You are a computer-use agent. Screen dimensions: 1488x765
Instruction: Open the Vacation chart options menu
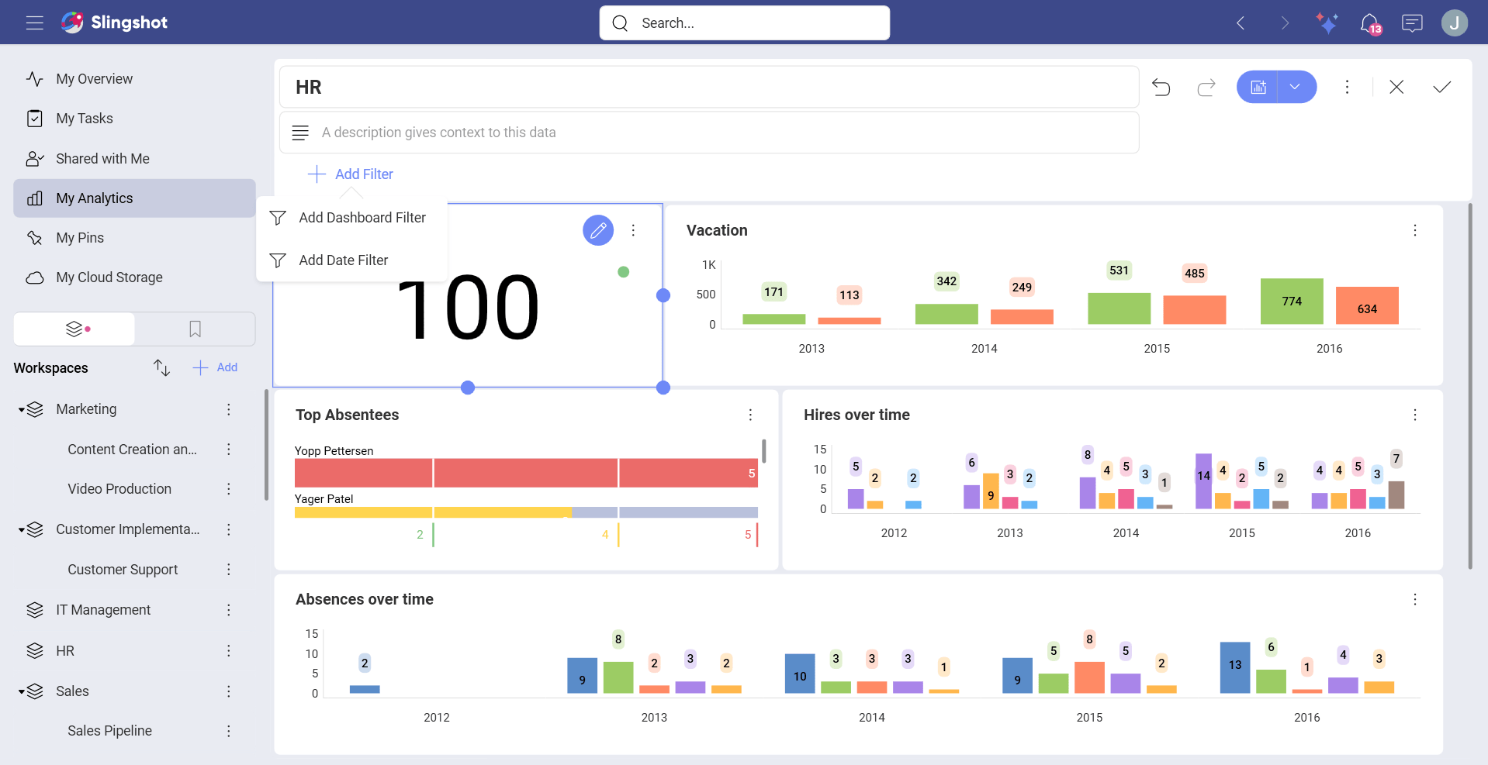point(1415,230)
